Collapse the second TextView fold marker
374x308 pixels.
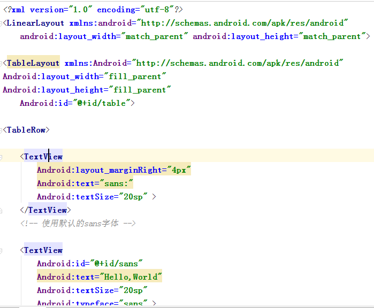[4, 250]
